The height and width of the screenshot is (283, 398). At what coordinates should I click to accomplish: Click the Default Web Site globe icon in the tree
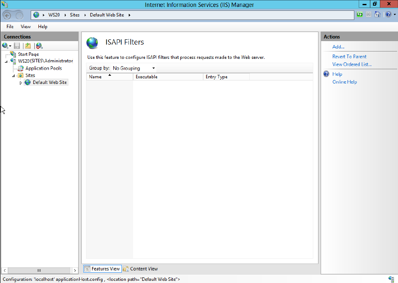[28, 82]
